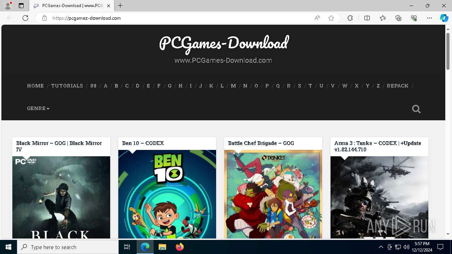Image resolution: width=452 pixels, height=254 pixels.
Task: Close the PCGames-Download browser tab
Action: 109,6
